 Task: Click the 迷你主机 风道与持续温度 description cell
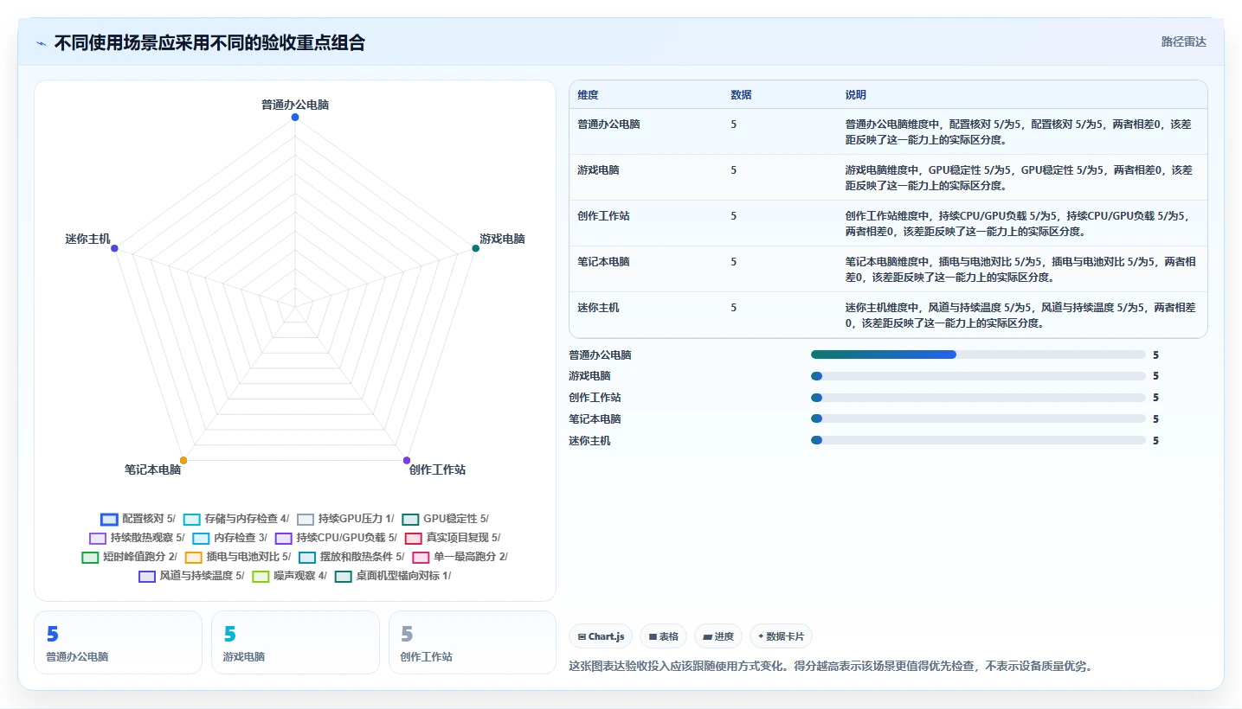tap(1021, 315)
